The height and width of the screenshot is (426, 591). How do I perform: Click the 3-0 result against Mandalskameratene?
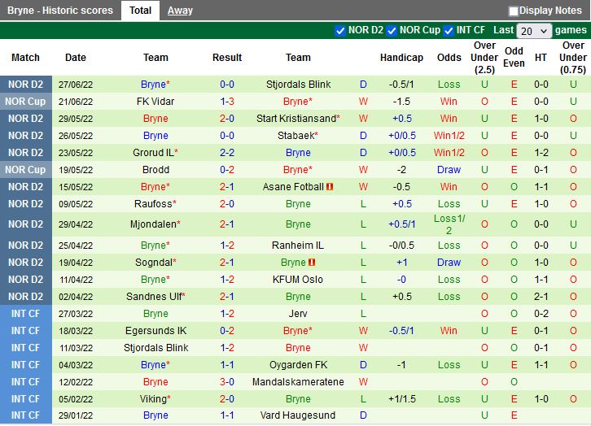[x=227, y=382]
